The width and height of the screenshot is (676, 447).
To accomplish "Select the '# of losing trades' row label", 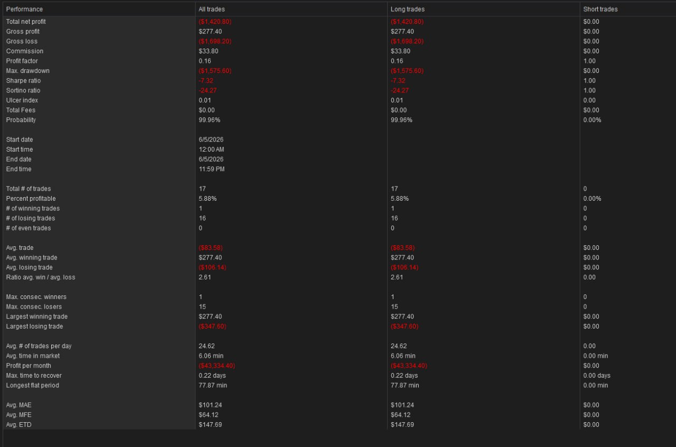I will click(x=31, y=218).
